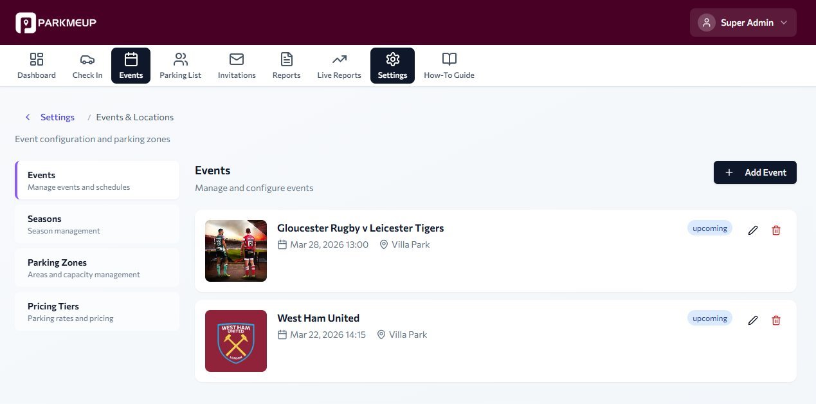Viewport: 816px width, 404px height.
Task: Expand the Super Admin account menu
Action: [x=743, y=23]
